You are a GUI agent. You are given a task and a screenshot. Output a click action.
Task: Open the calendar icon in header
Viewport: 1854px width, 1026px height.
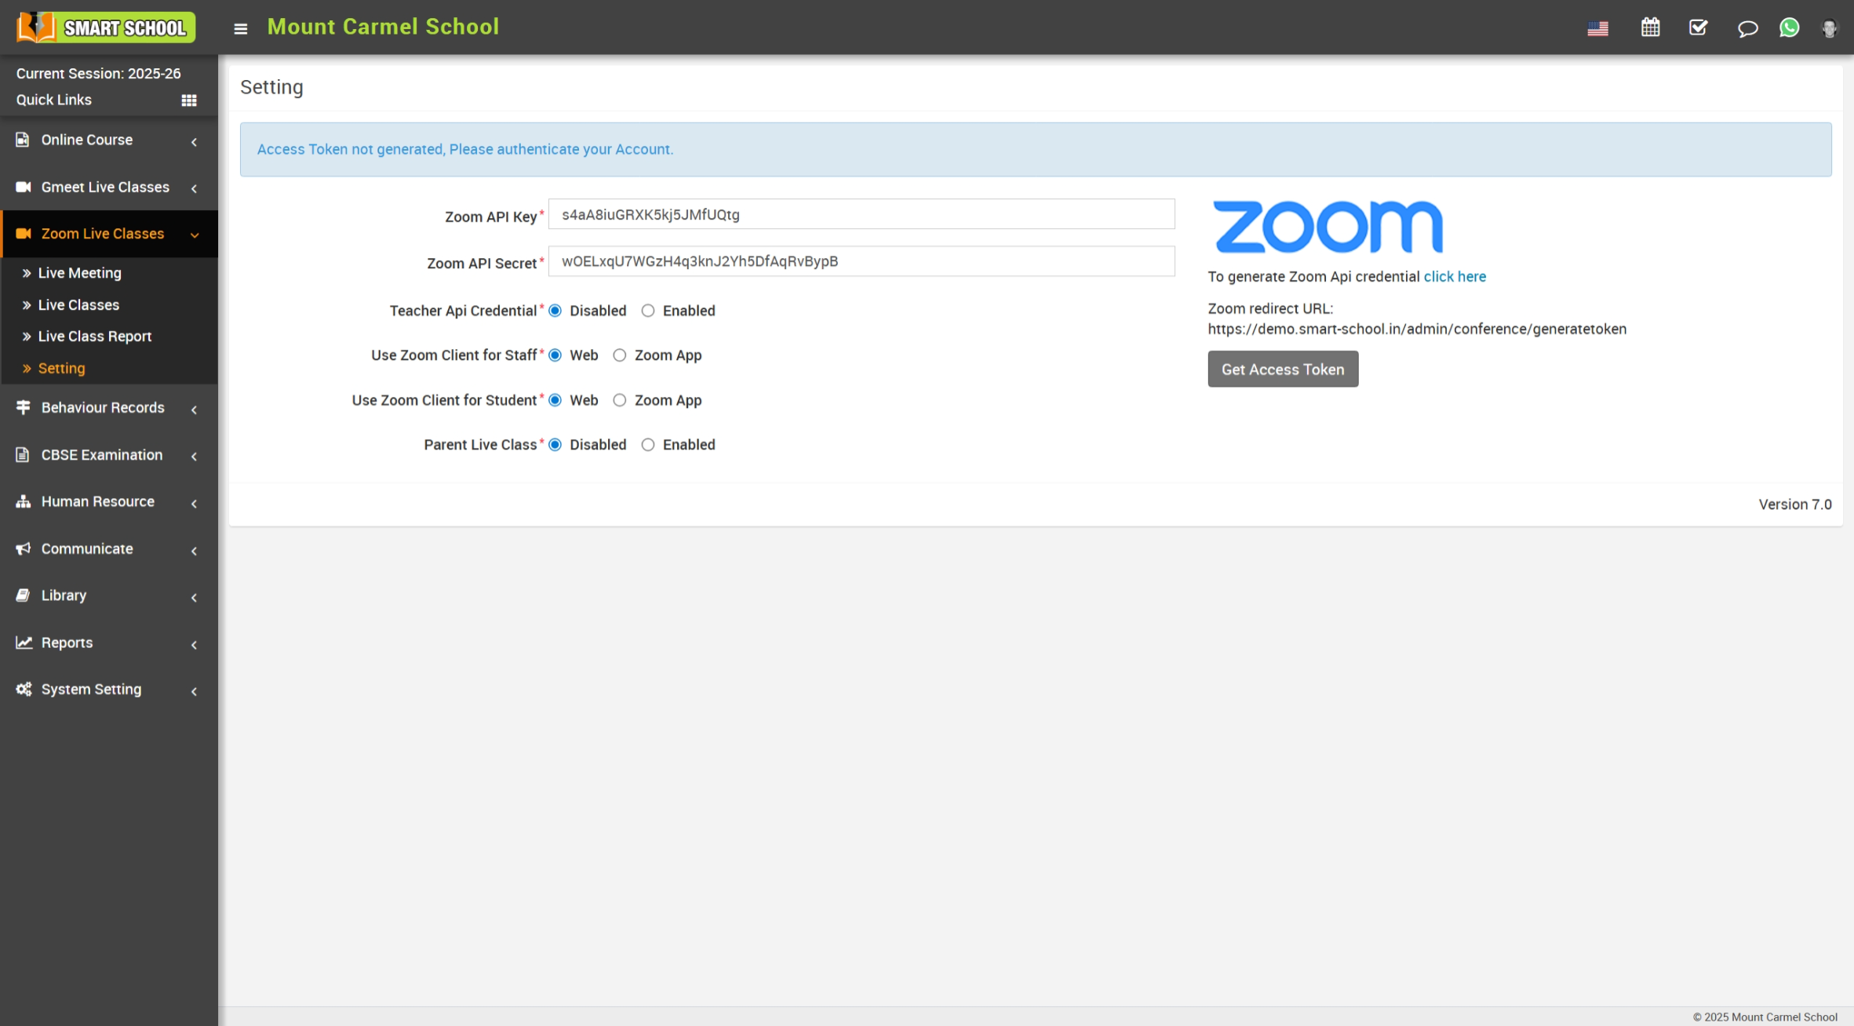[1650, 27]
